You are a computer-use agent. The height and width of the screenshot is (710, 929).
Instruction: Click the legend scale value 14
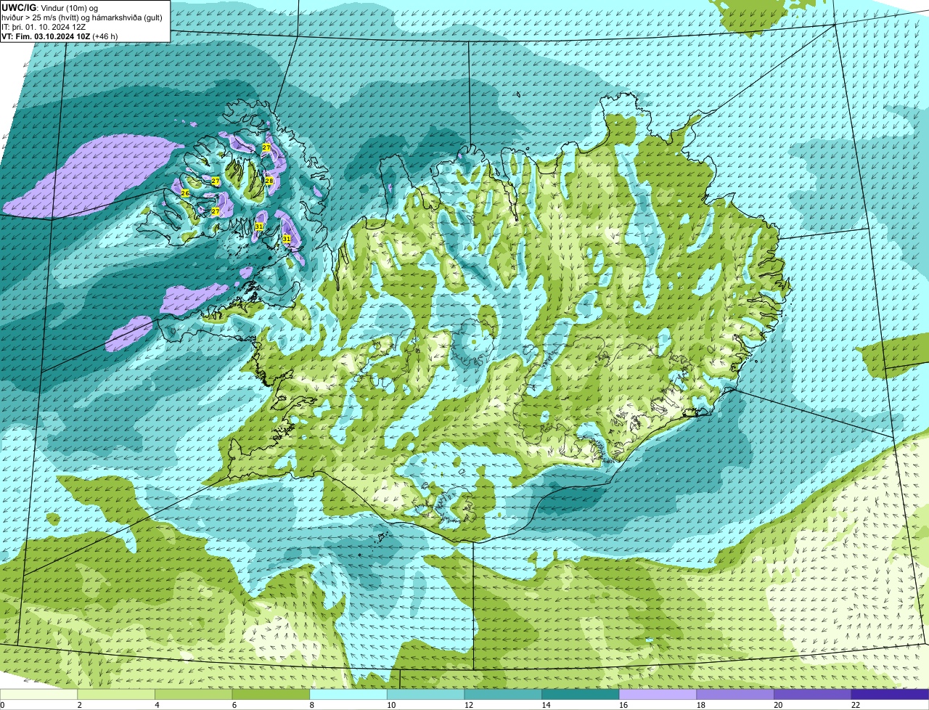546,705
